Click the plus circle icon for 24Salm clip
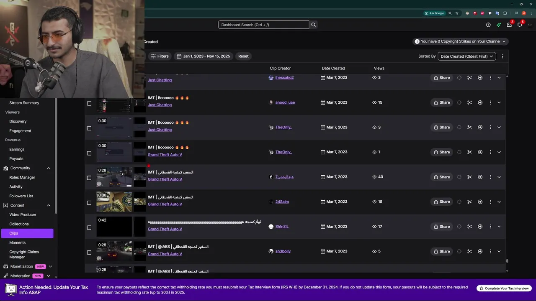Screen dimensions: 536x301 click(480, 202)
